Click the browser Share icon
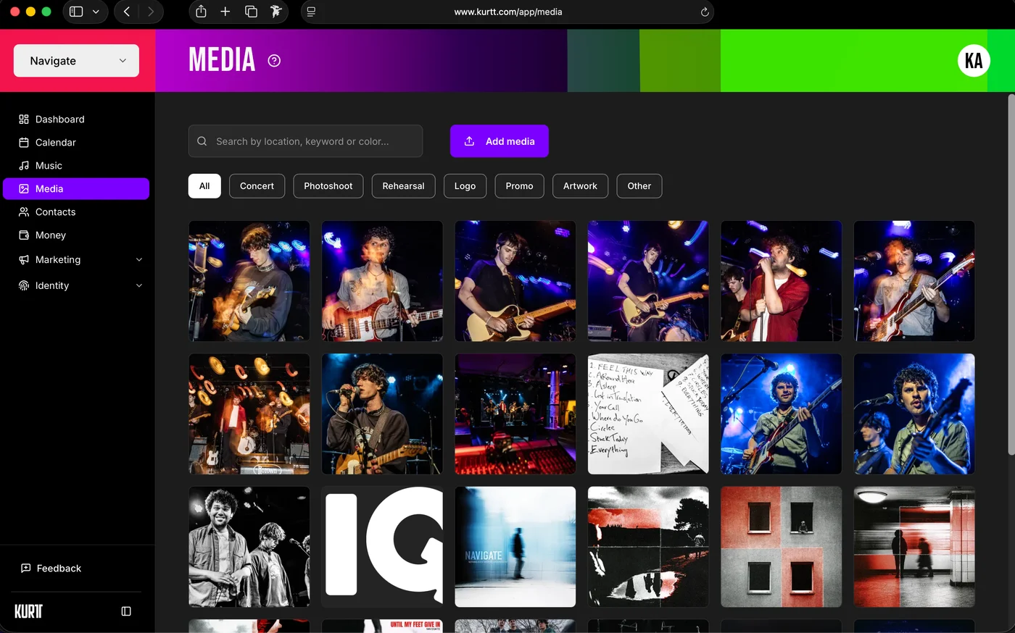1015x633 pixels. coord(201,12)
